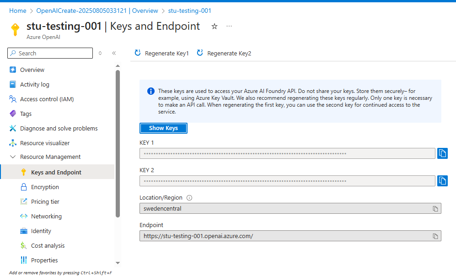The image size is (456, 277).
Task: Click the search magnifier icon in sidebar
Action: pyautogui.click(x=13, y=53)
